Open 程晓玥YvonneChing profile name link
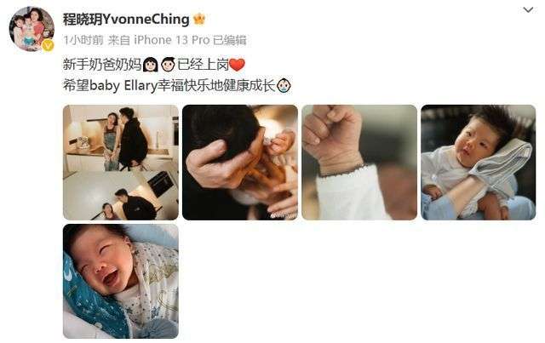 tap(126, 19)
